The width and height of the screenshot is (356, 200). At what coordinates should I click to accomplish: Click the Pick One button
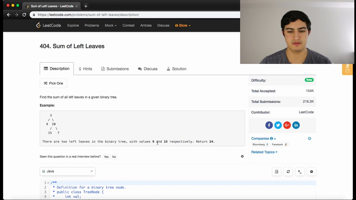[x=53, y=83]
